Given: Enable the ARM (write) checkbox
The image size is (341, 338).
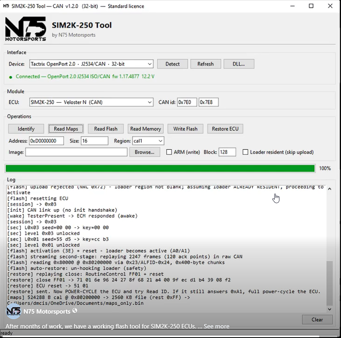Looking at the screenshot, I should (x=169, y=152).
